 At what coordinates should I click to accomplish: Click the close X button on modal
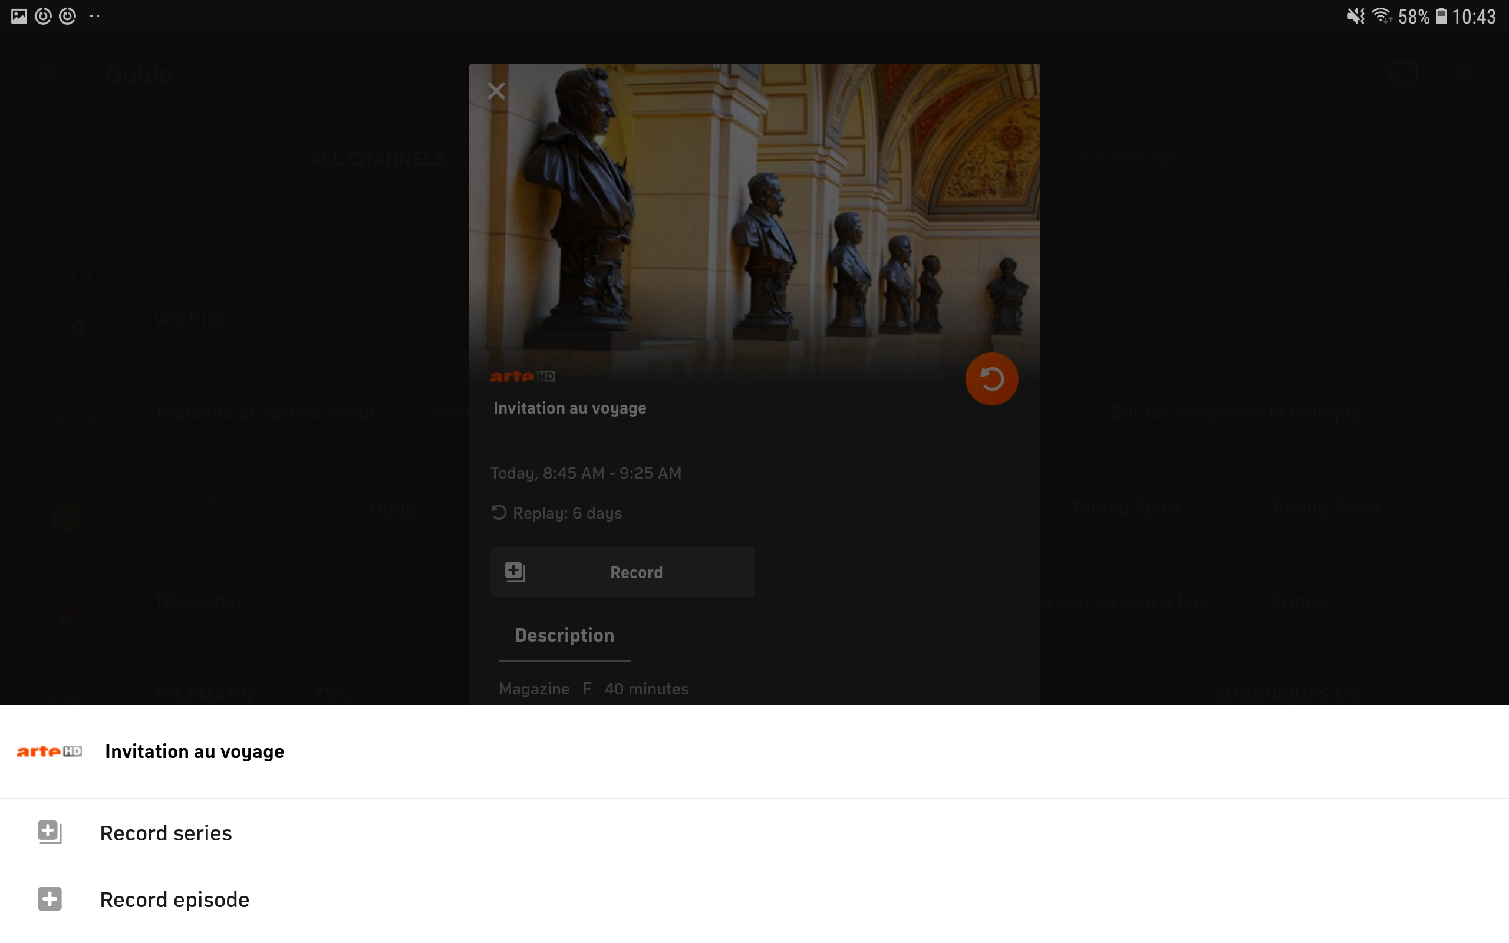[496, 90]
